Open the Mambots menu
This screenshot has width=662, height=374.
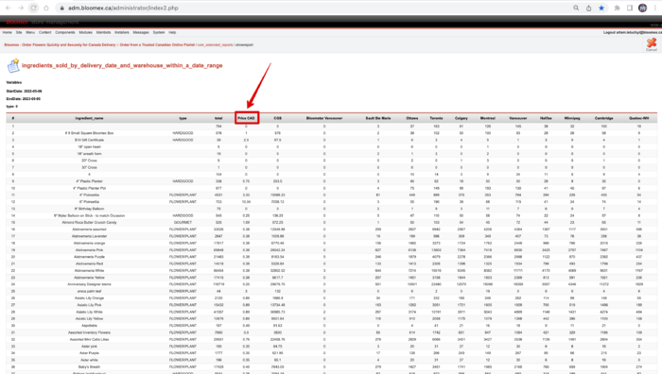click(x=103, y=32)
